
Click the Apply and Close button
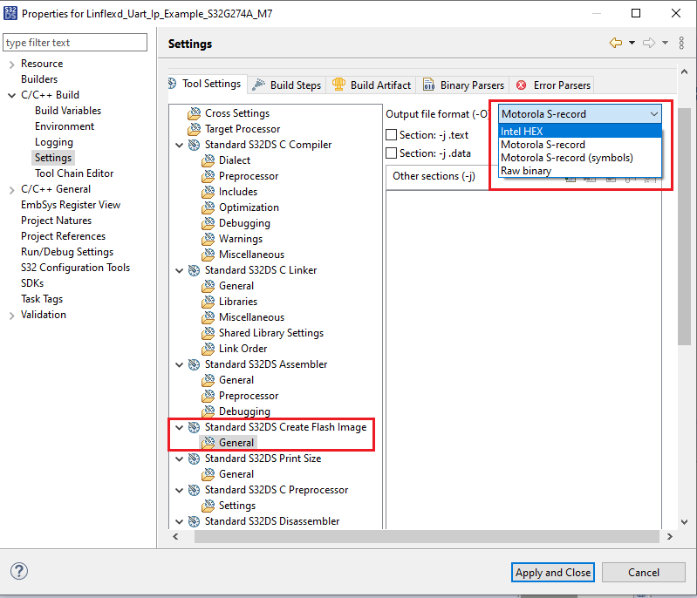pyautogui.click(x=552, y=572)
